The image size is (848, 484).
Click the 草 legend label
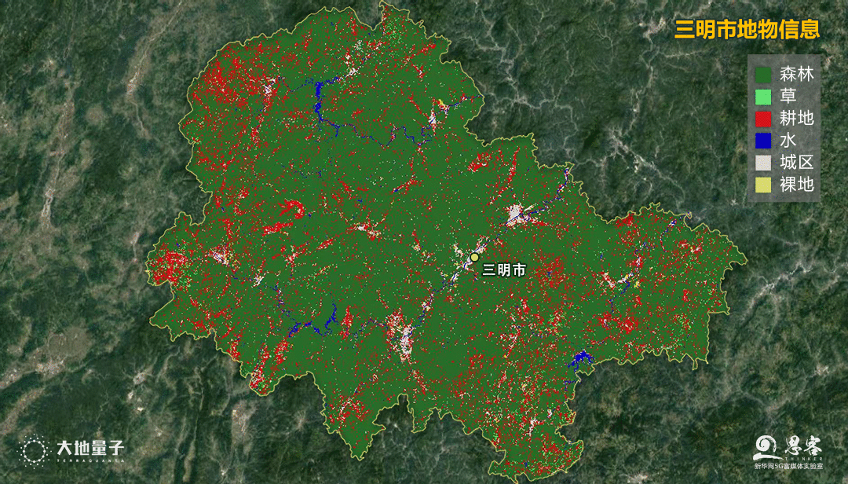(788, 97)
